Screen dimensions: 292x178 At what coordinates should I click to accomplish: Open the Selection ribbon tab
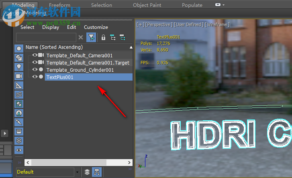tap(102, 5)
